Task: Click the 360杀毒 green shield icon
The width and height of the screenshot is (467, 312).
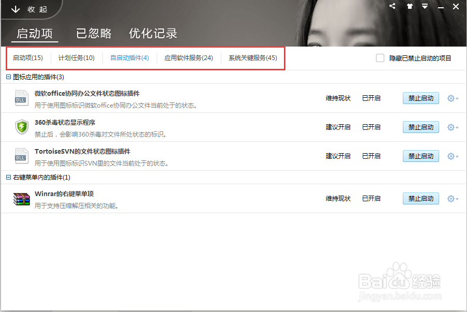Action: [22, 127]
